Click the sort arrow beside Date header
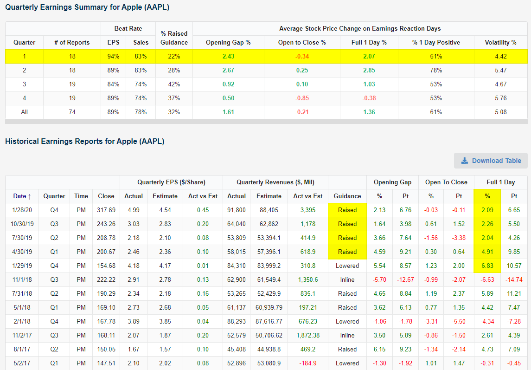This screenshot has width=531, height=370. [29, 196]
